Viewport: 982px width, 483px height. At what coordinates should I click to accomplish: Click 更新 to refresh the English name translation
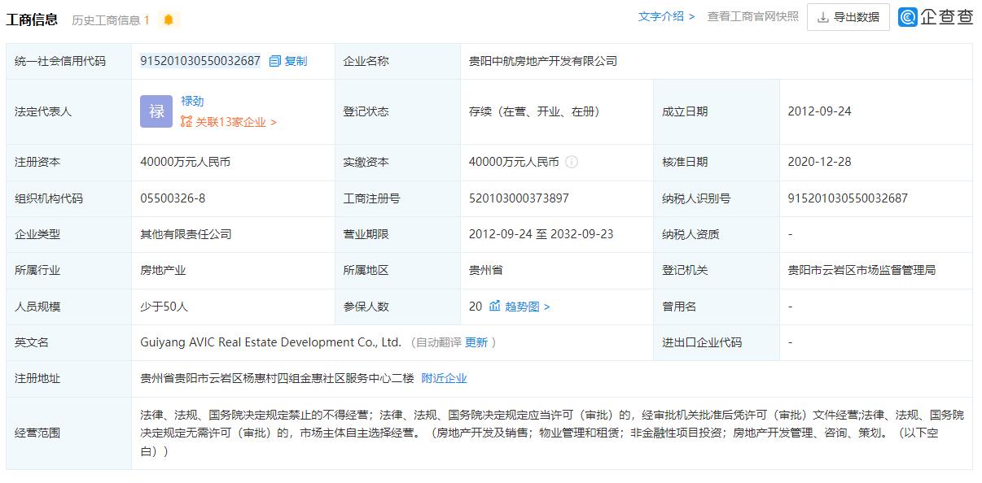pos(476,342)
